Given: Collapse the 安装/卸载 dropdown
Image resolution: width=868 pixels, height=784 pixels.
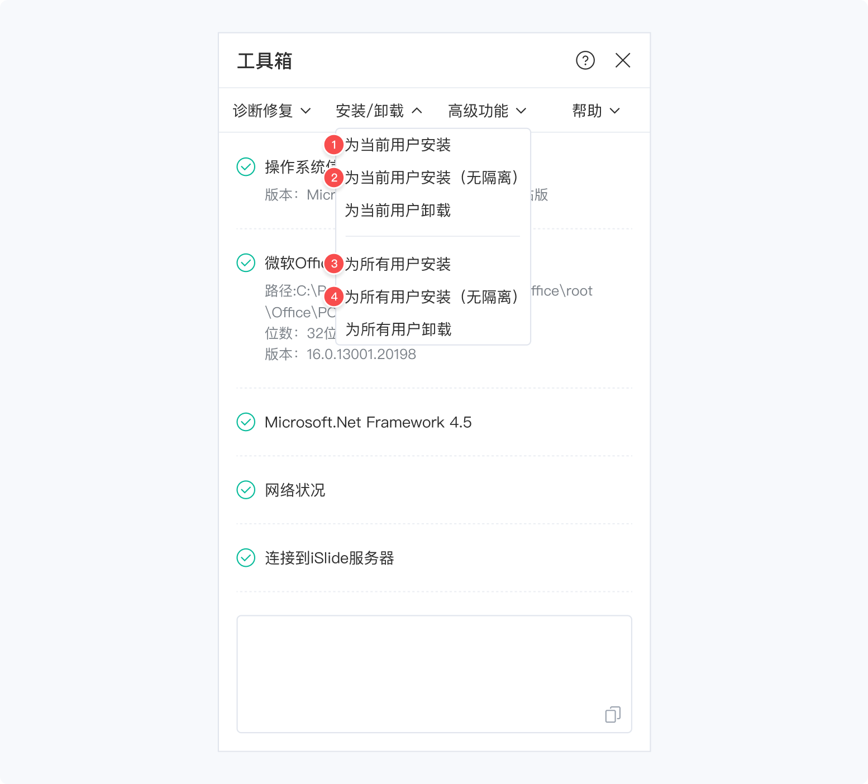Looking at the screenshot, I should [x=379, y=111].
